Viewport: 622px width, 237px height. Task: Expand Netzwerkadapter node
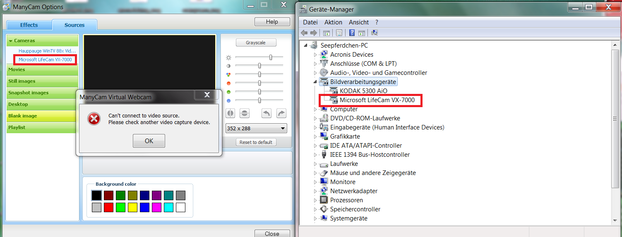click(315, 191)
